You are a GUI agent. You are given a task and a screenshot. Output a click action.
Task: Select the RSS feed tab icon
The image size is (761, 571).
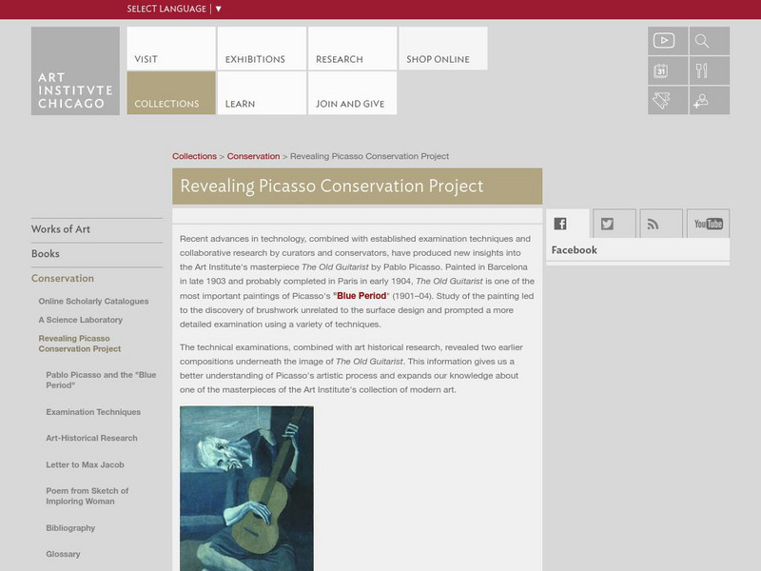[661, 224]
